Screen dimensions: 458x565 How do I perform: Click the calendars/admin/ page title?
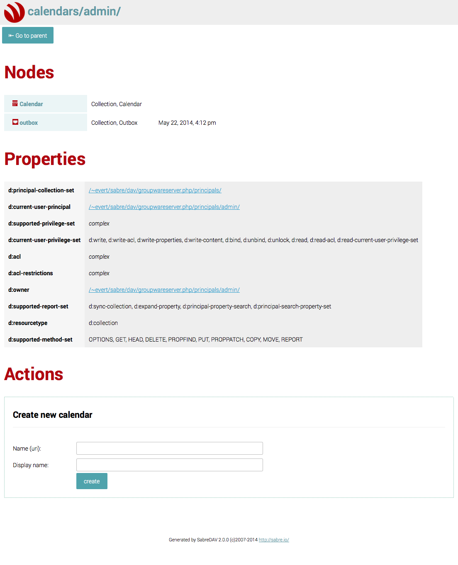pos(74,11)
